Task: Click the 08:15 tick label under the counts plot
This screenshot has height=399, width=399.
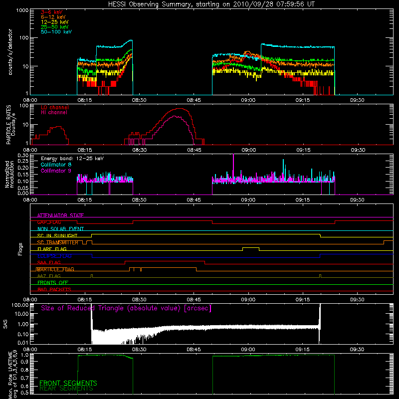Action: [84, 100]
